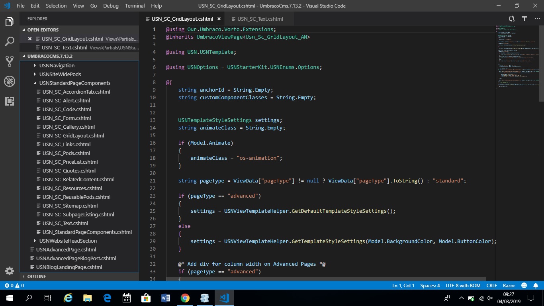Open the Help menu
Viewport: 544px width, 306px height.
point(157,6)
